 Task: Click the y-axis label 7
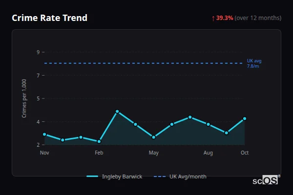(x=38, y=76)
